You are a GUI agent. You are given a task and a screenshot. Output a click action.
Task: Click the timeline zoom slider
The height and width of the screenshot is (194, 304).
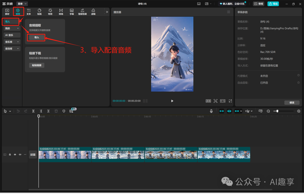[284, 111]
